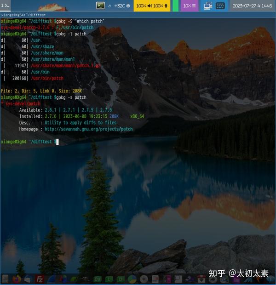Click sys-devel/patch-2.7.6 package name
Screen dimensions: 276x285
click(x=25, y=28)
